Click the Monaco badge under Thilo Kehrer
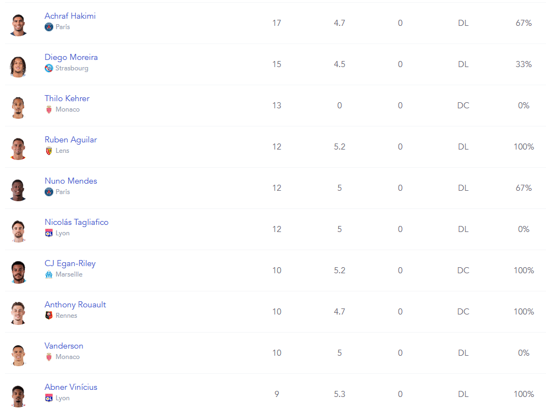 49,109
